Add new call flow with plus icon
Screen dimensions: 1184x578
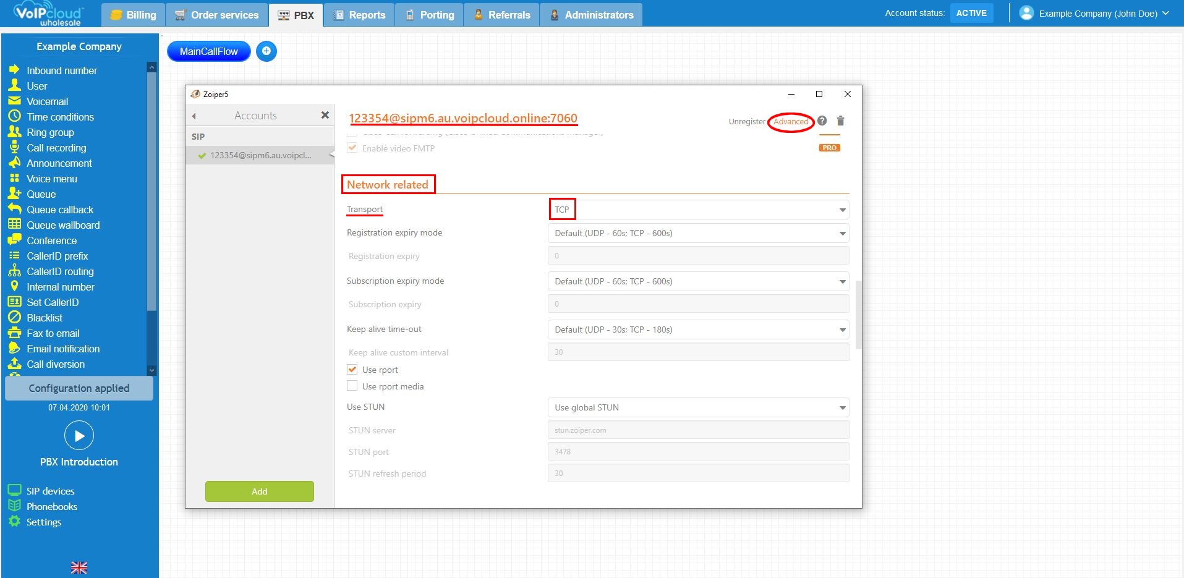tap(266, 51)
